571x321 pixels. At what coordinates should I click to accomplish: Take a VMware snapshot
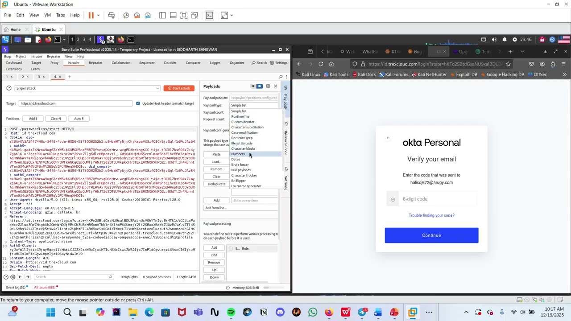click(126, 15)
